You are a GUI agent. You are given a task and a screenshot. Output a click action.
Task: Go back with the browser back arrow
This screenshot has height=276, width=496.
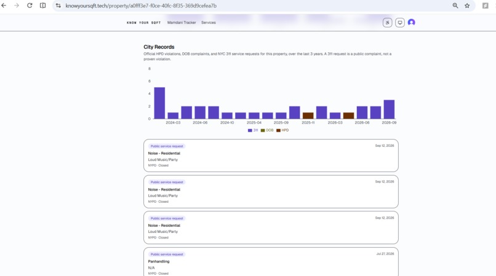pyautogui.click(x=4, y=6)
